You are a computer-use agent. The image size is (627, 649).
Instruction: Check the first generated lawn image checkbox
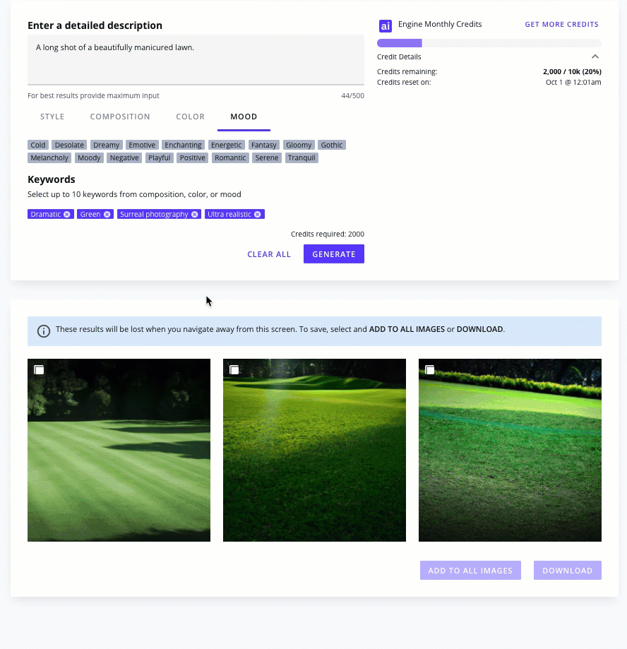pos(40,369)
